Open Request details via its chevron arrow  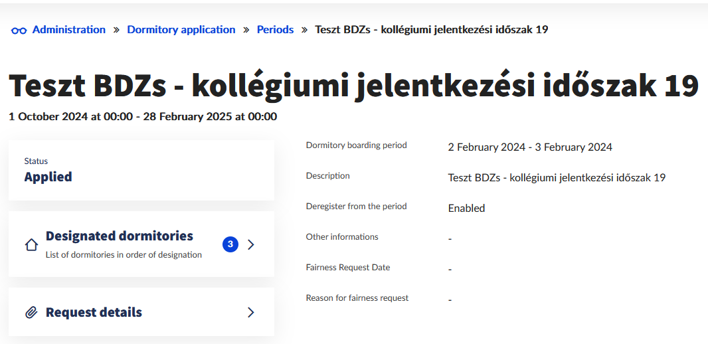point(250,312)
